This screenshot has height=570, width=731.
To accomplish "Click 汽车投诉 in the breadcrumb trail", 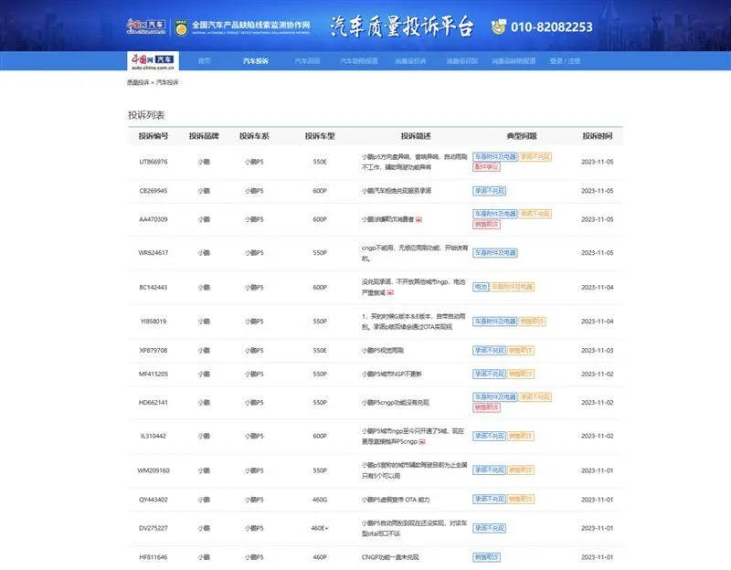I will click(x=167, y=82).
